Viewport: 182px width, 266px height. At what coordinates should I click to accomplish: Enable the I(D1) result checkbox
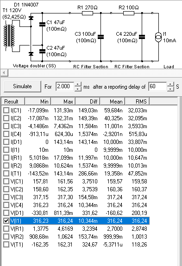click(x=6, y=142)
